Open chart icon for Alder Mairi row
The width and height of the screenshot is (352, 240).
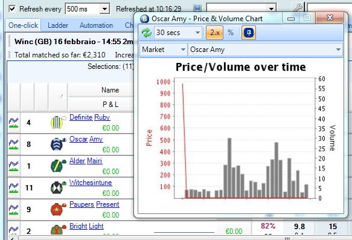click(x=14, y=166)
